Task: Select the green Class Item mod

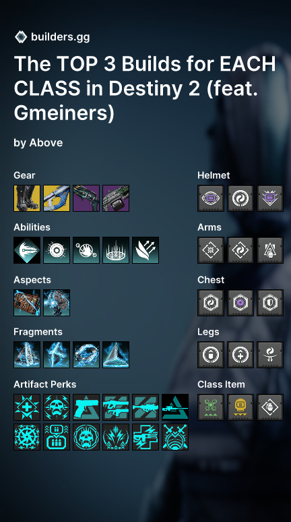Action: pos(211,407)
